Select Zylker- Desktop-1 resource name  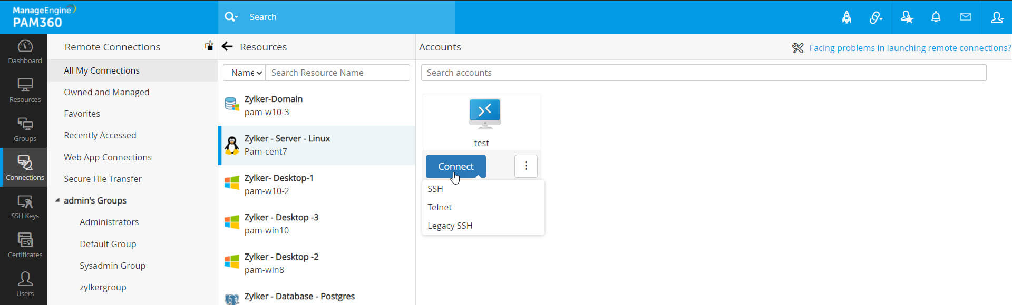[279, 178]
